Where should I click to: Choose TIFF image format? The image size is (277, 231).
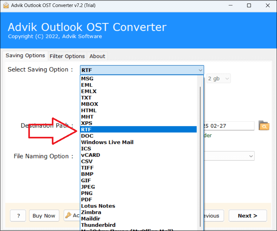tap(138, 168)
